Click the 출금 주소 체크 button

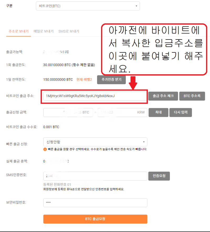point(163,96)
